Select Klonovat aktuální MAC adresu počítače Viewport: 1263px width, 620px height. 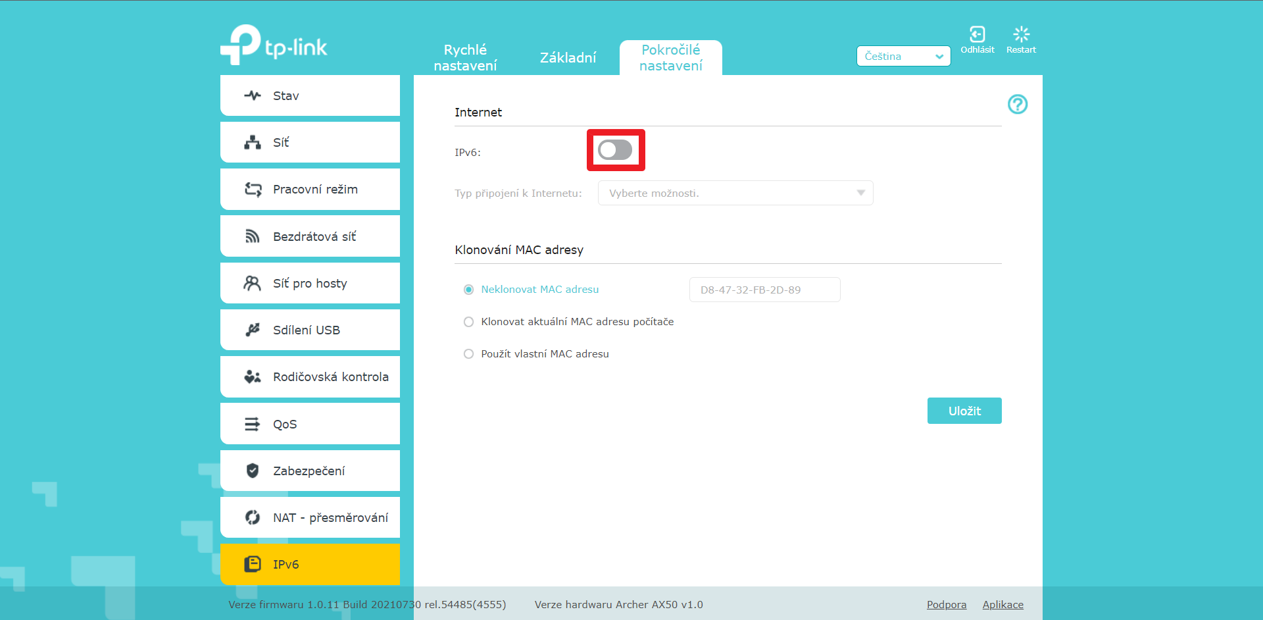pos(468,322)
